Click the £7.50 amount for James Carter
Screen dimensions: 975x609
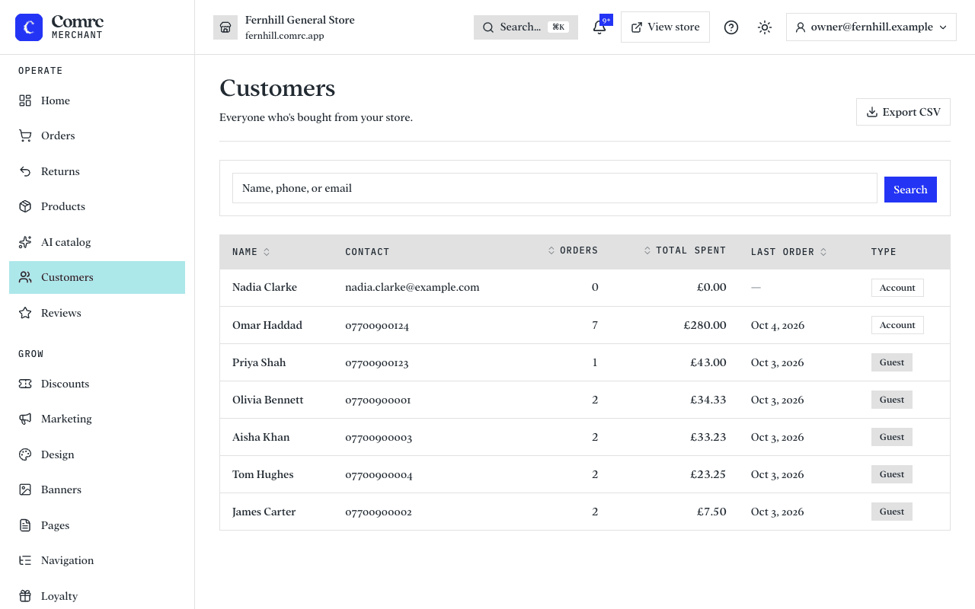[711, 512]
